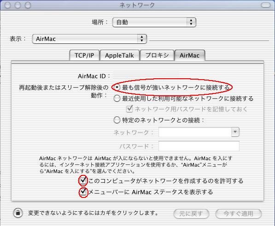This screenshot has width=275, height=226.
Task: Click the toolbar toggle pill in title bar
Action: [266, 5]
